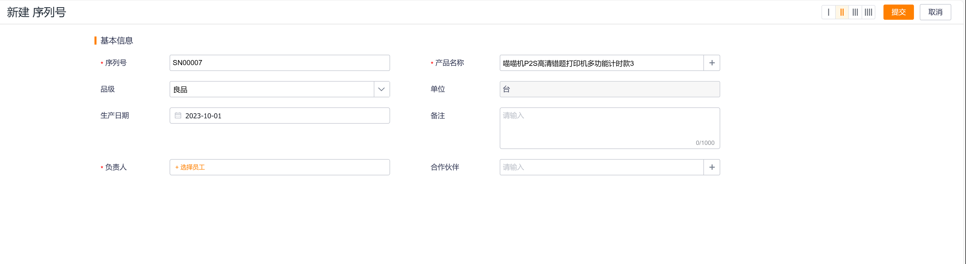This screenshot has width=966, height=264.
Task: Click the 新建 序列号 page title
Action: pyautogui.click(x=36, y=12)
